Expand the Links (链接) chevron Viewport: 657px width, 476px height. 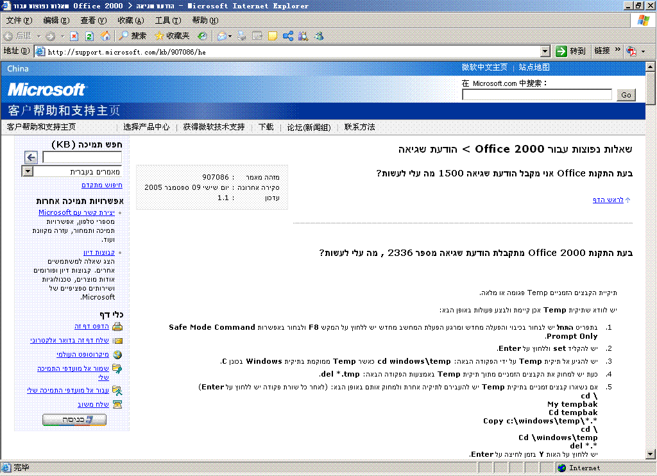(x=617, y=50)
